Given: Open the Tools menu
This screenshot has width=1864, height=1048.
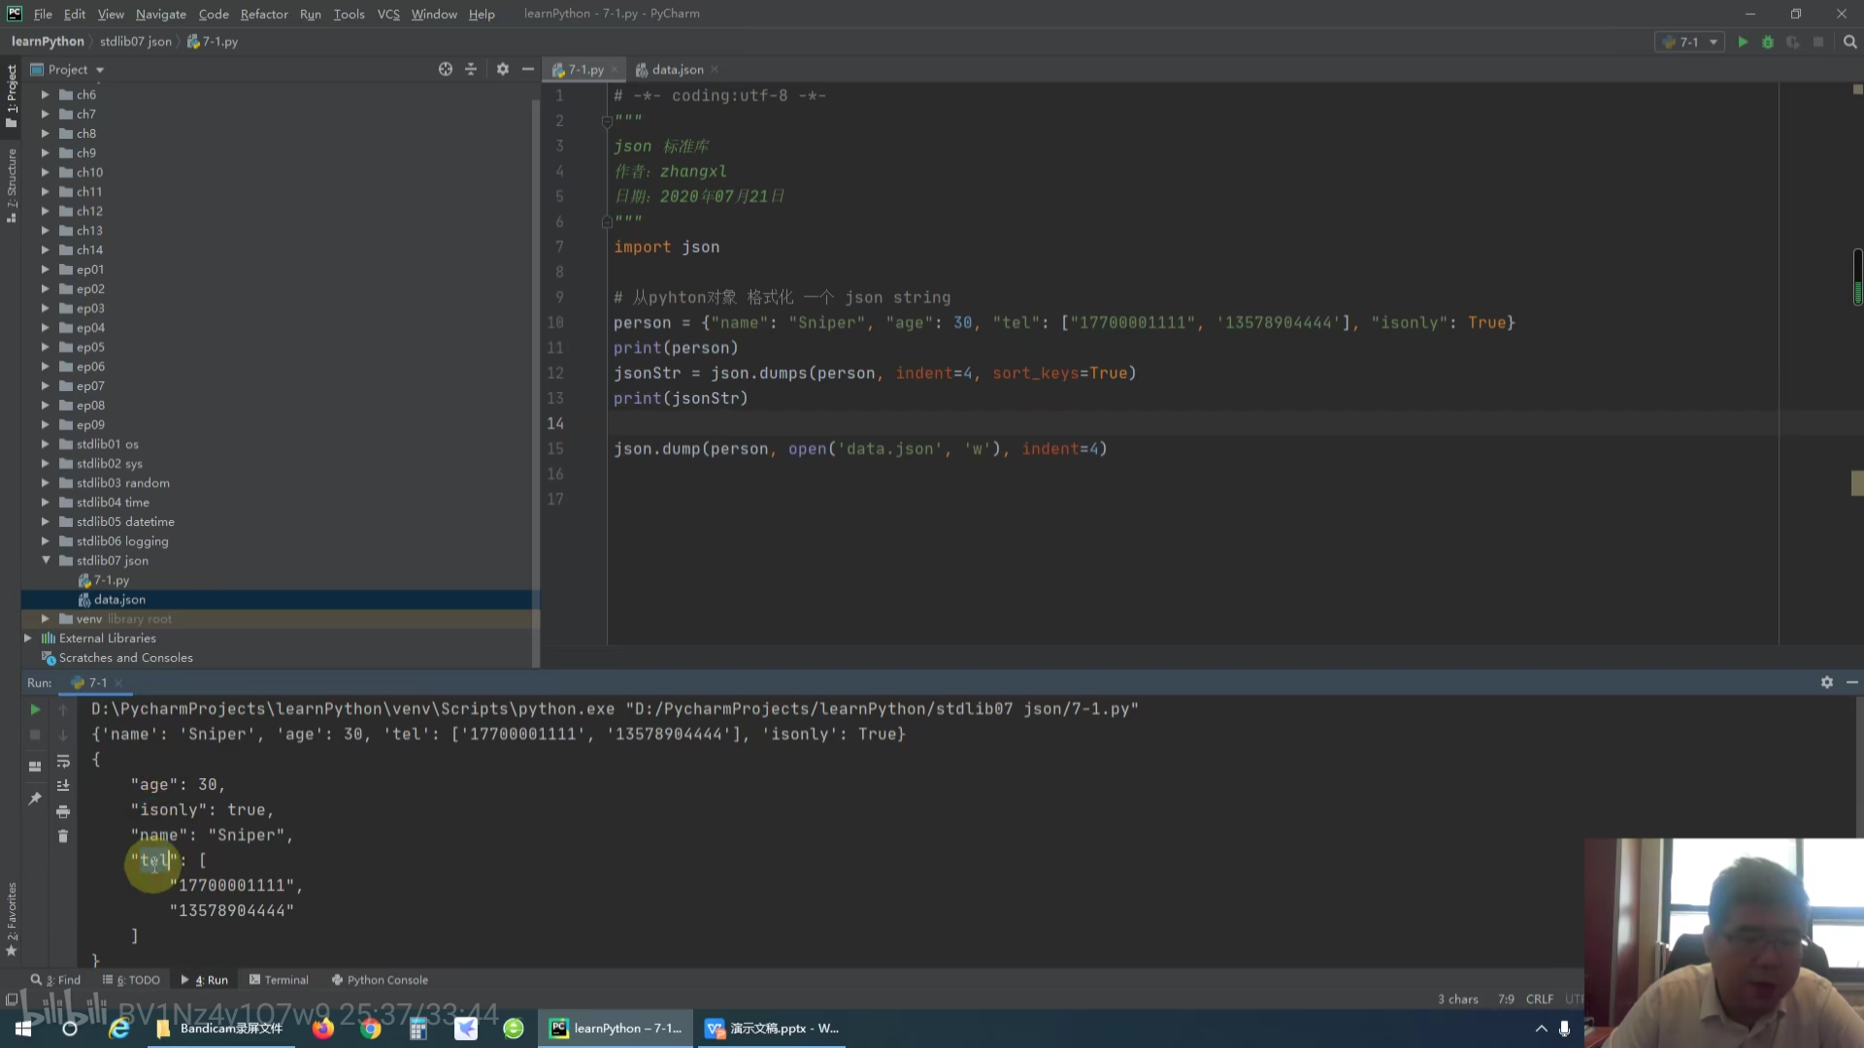Looking at the screenshot, I should click(349, 14).
